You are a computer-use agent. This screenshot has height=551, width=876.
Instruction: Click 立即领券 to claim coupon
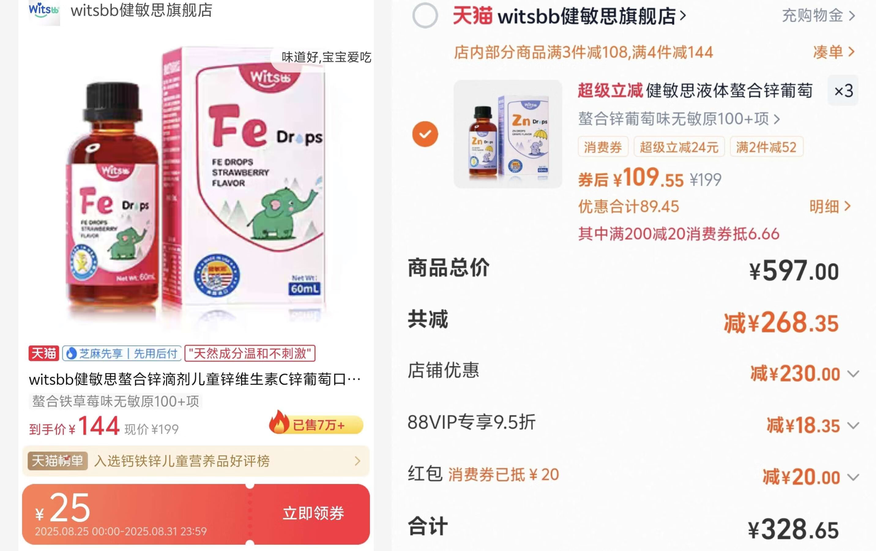pos(313,513)
